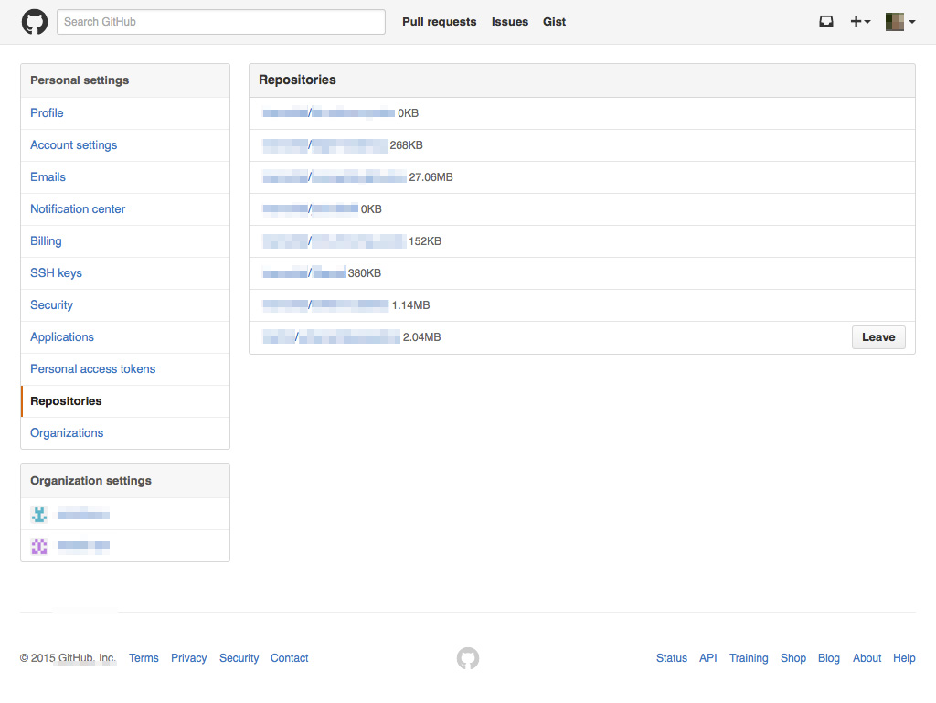The width and height of the screenshot is (936, 703).
Task: Go to SSH keys settings
Action: 56,272
